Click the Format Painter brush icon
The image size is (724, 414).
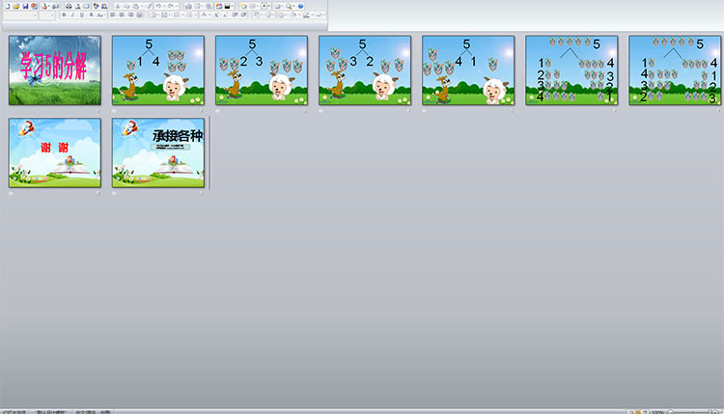point(150,6)
